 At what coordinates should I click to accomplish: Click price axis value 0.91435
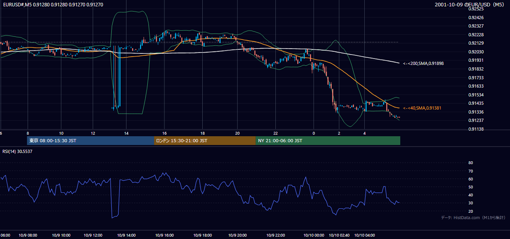tap(476, 103)
